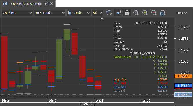Click the blue 1.25639 price label
The height and width of the screenshot is (106, 193).
[x=183, y=86]
